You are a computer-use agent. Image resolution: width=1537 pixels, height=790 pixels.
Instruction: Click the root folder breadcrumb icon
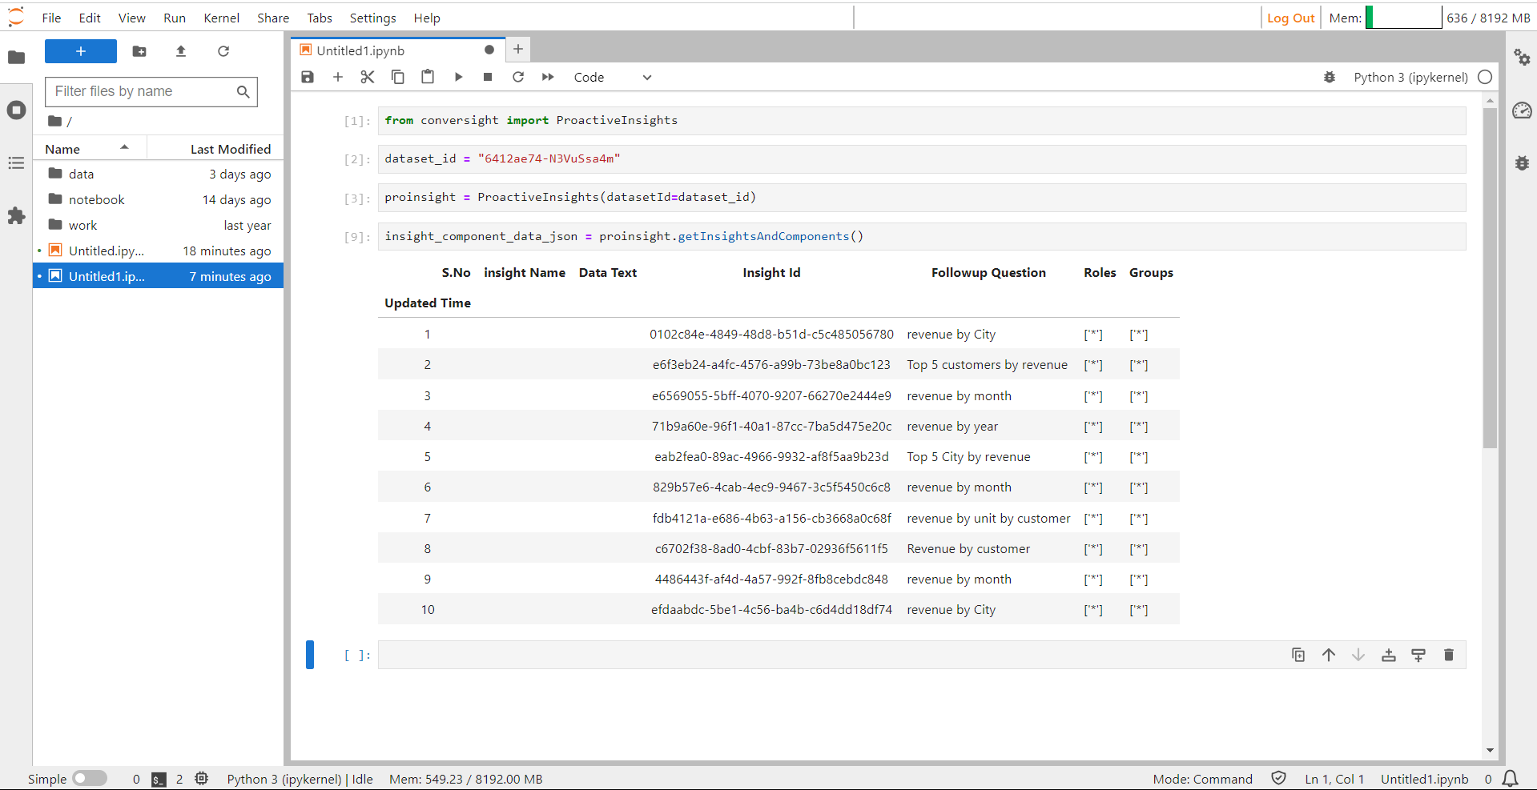click(54, 121)
